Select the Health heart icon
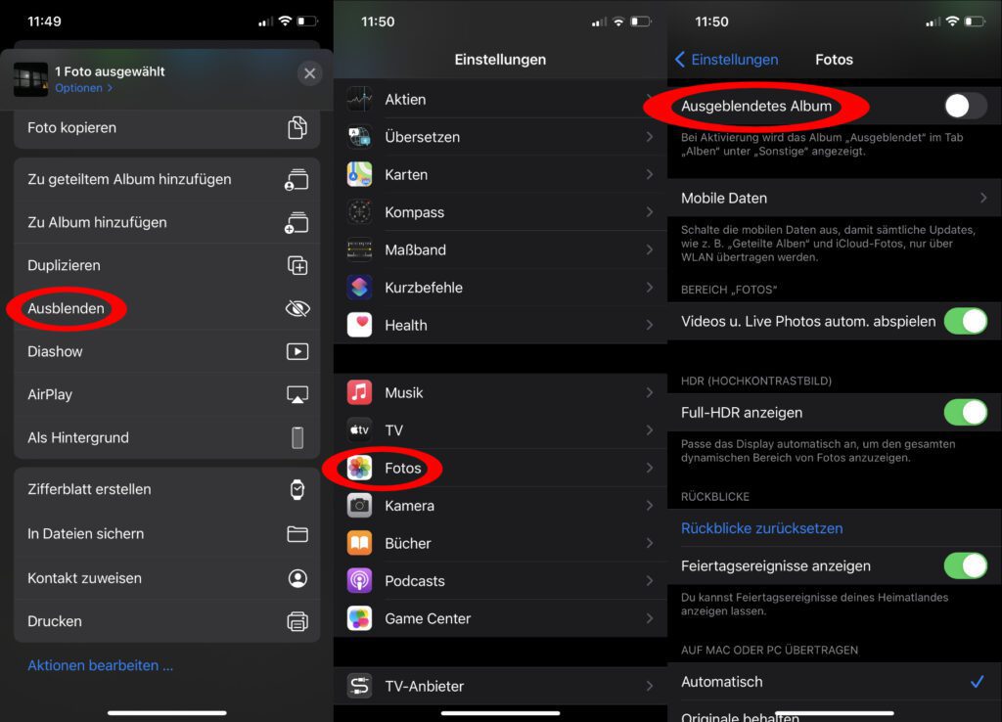 pyautogui.click(x=360, y=325)
